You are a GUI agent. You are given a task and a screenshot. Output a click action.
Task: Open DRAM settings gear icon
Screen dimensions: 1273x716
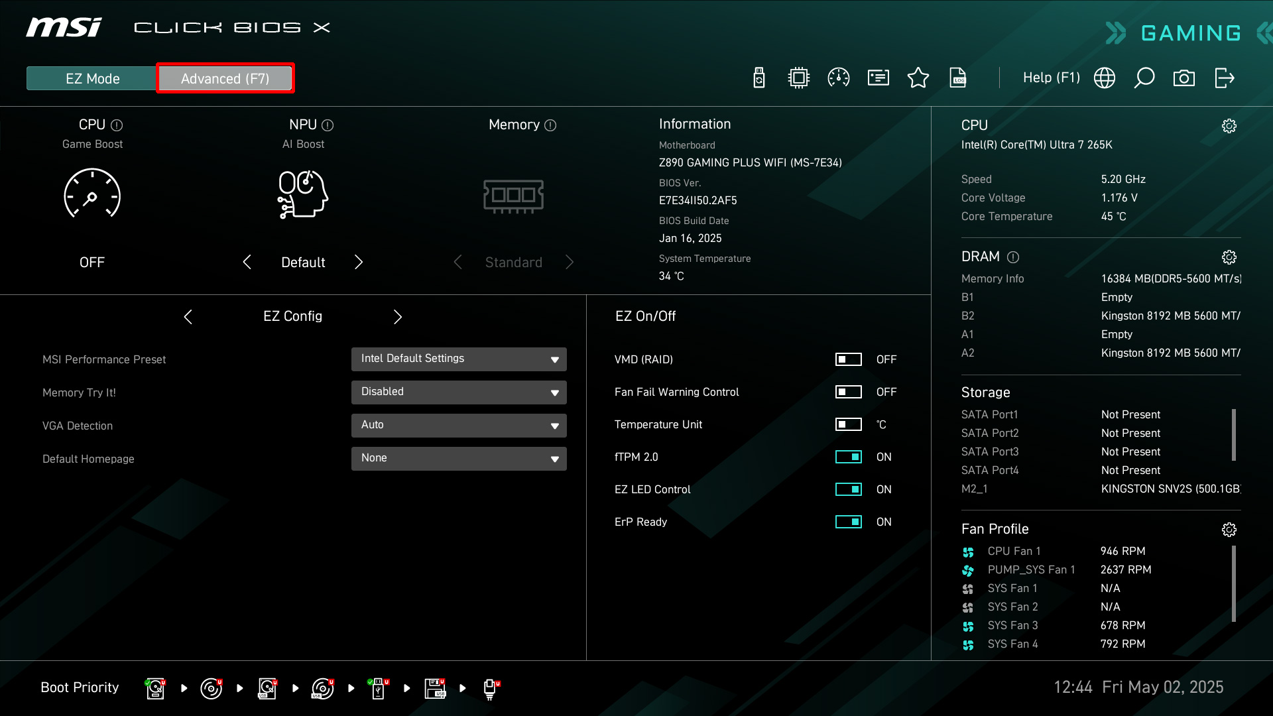click(1229, 257)
